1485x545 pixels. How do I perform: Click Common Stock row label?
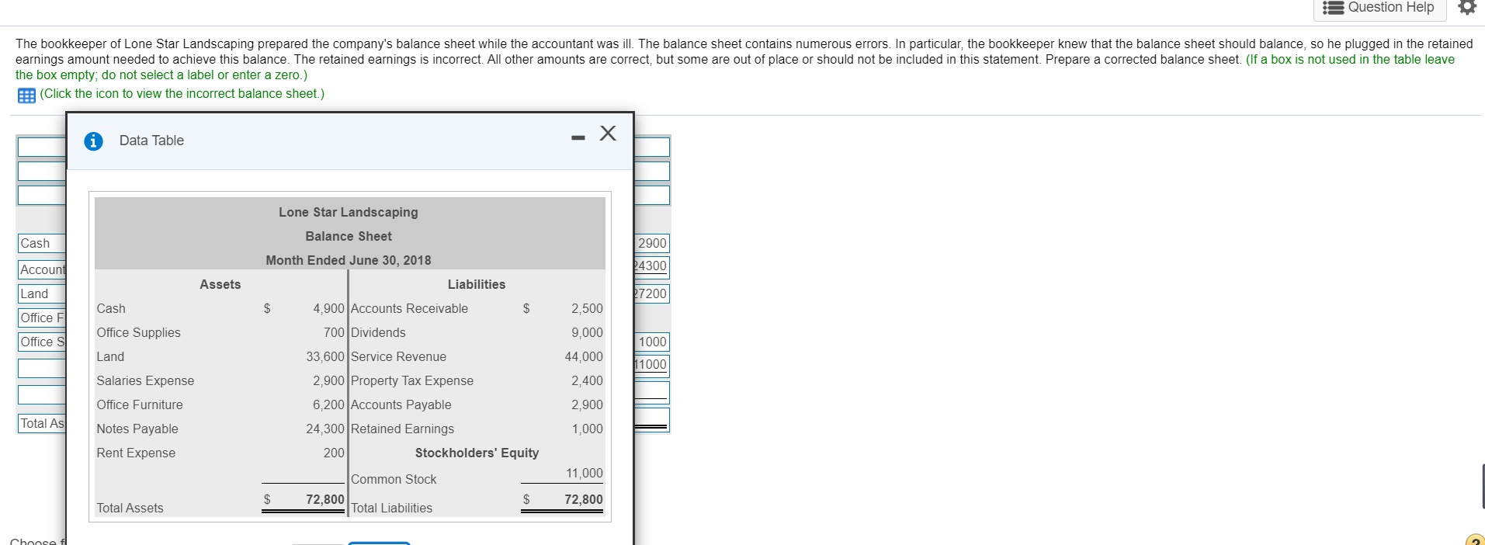coord(394,479)
